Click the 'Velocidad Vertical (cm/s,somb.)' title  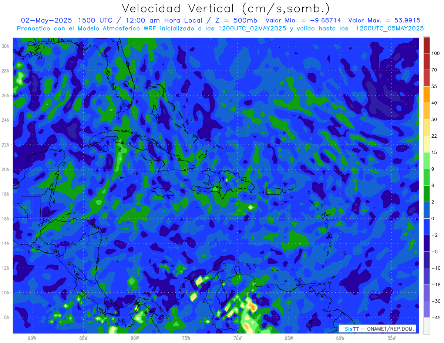point(226,9)
